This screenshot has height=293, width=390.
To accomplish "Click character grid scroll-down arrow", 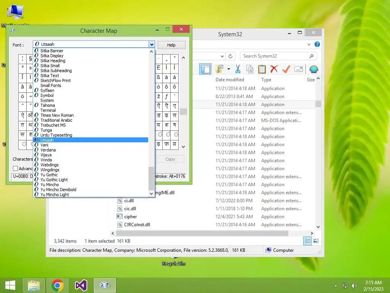I will click(x=183, y=147).
